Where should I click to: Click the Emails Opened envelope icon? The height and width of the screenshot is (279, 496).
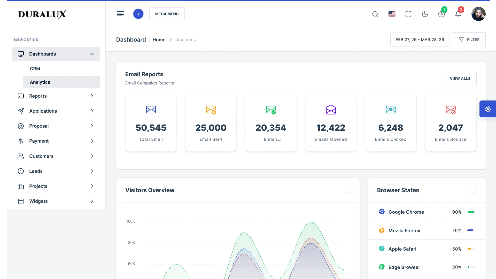tap(331, 110)
